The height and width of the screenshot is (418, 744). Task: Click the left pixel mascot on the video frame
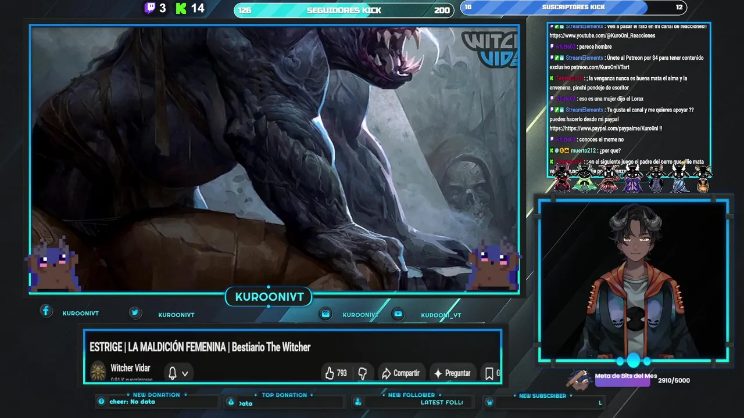(53, 265)
